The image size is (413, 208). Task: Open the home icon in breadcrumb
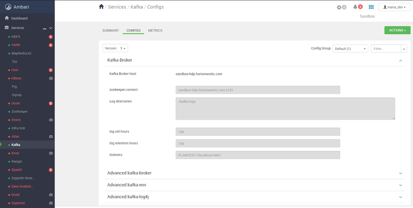point(101,7)
